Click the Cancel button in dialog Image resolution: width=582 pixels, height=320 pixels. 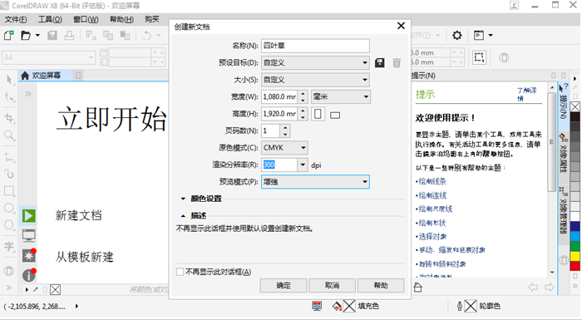(x=332, y=285)
